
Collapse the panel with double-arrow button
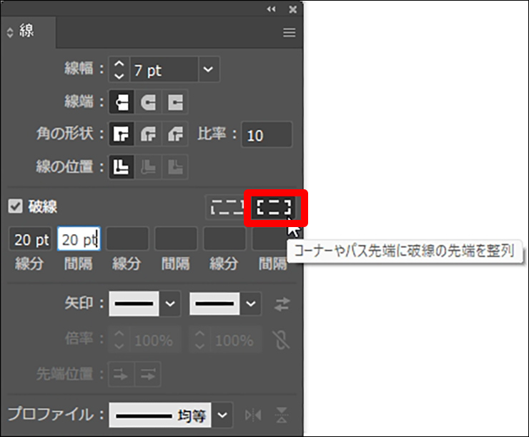click(271, 9)
